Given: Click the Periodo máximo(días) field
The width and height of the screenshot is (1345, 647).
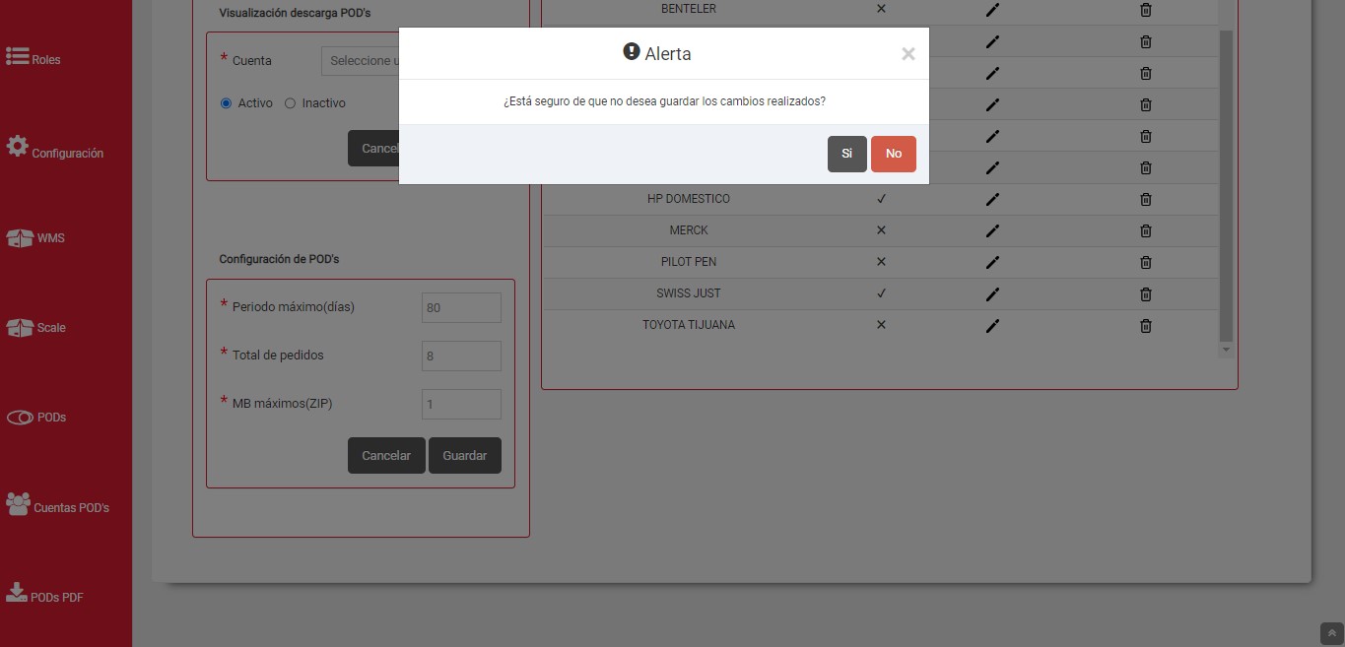Looking at the screenshot, I should pos(461,307).
